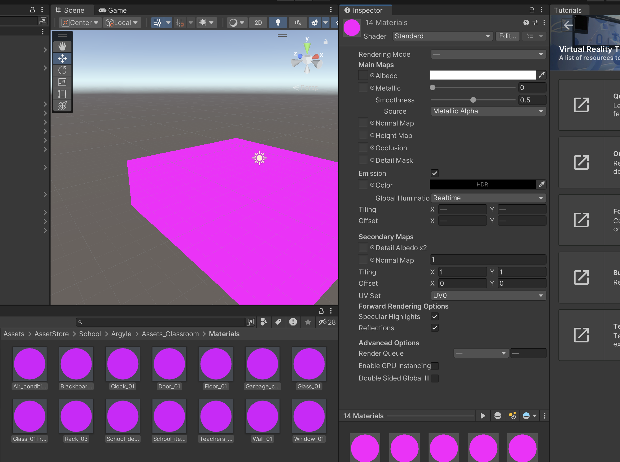Open the Tutorials tab
This screenshot has width=620, height=462.
click(567, 10)
